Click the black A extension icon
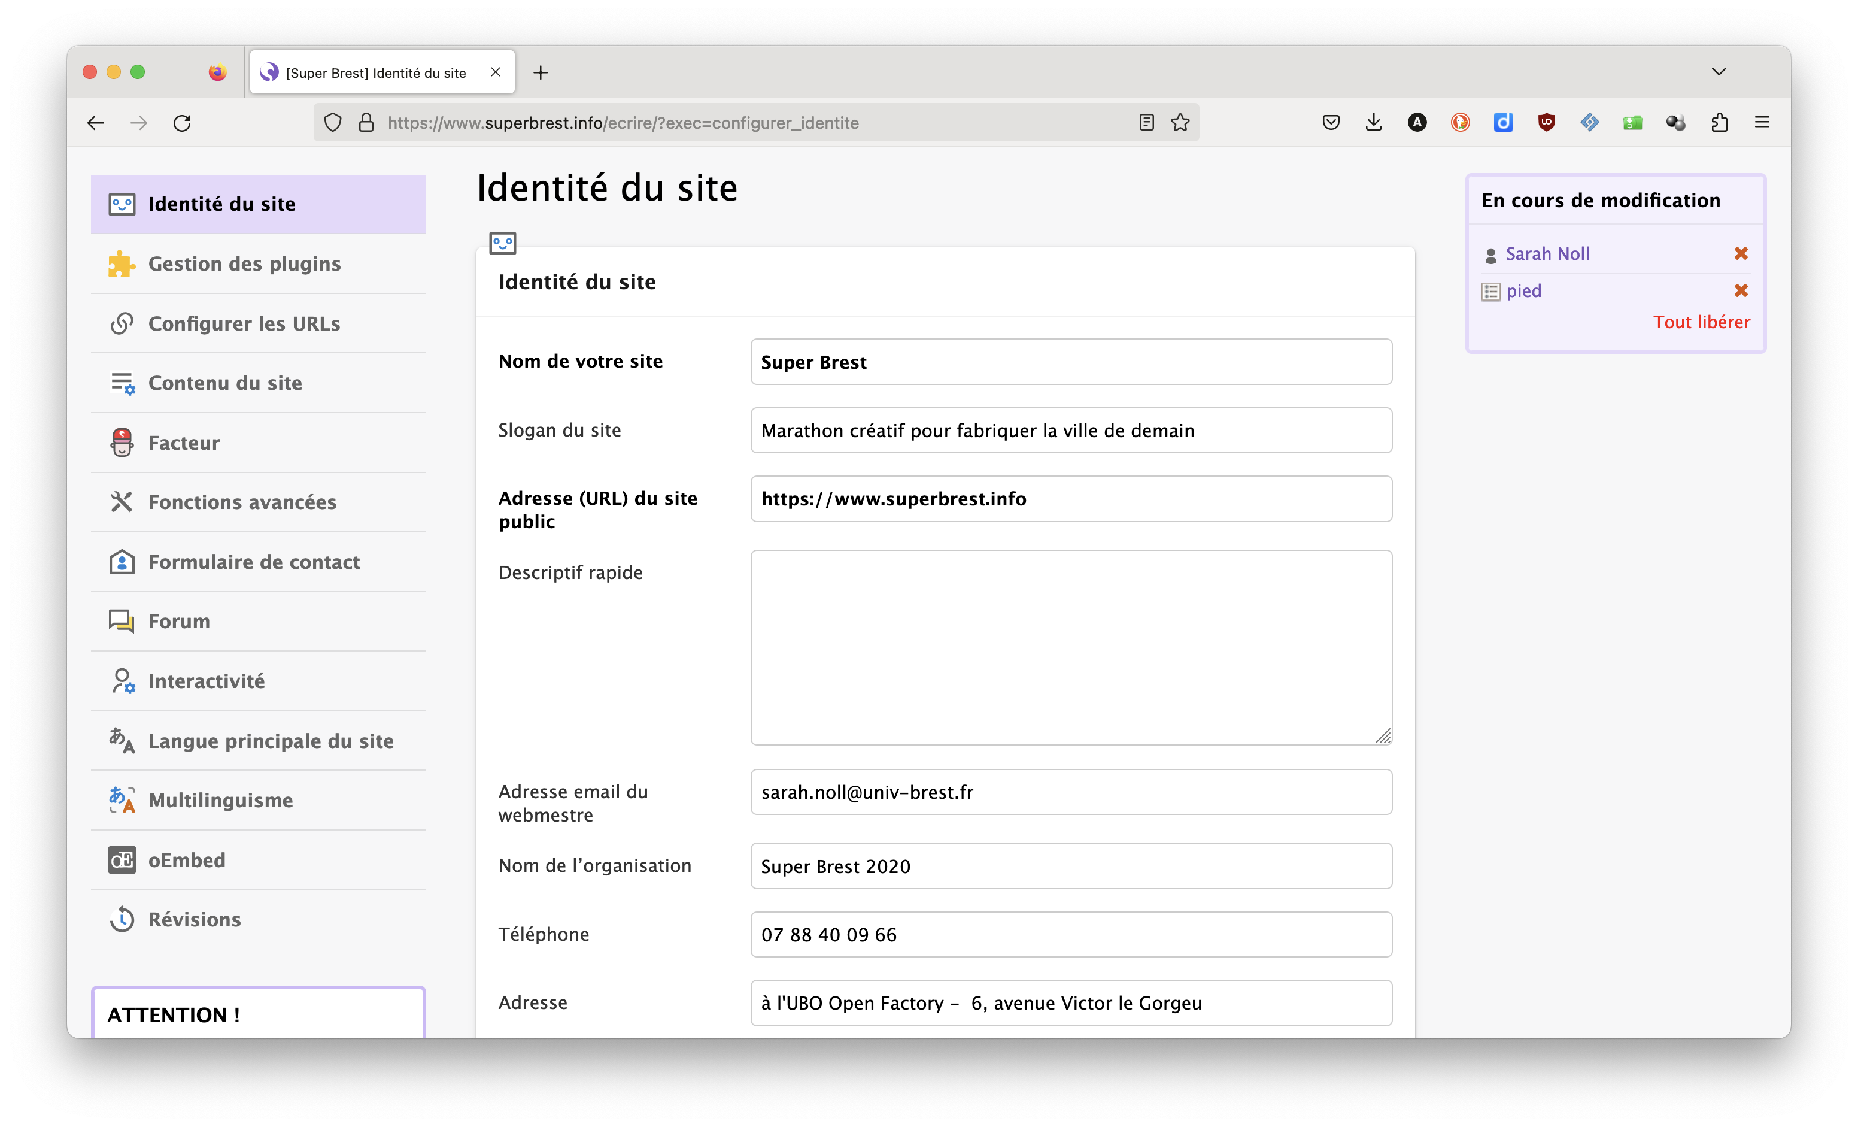 click(x=1417, y=122)
